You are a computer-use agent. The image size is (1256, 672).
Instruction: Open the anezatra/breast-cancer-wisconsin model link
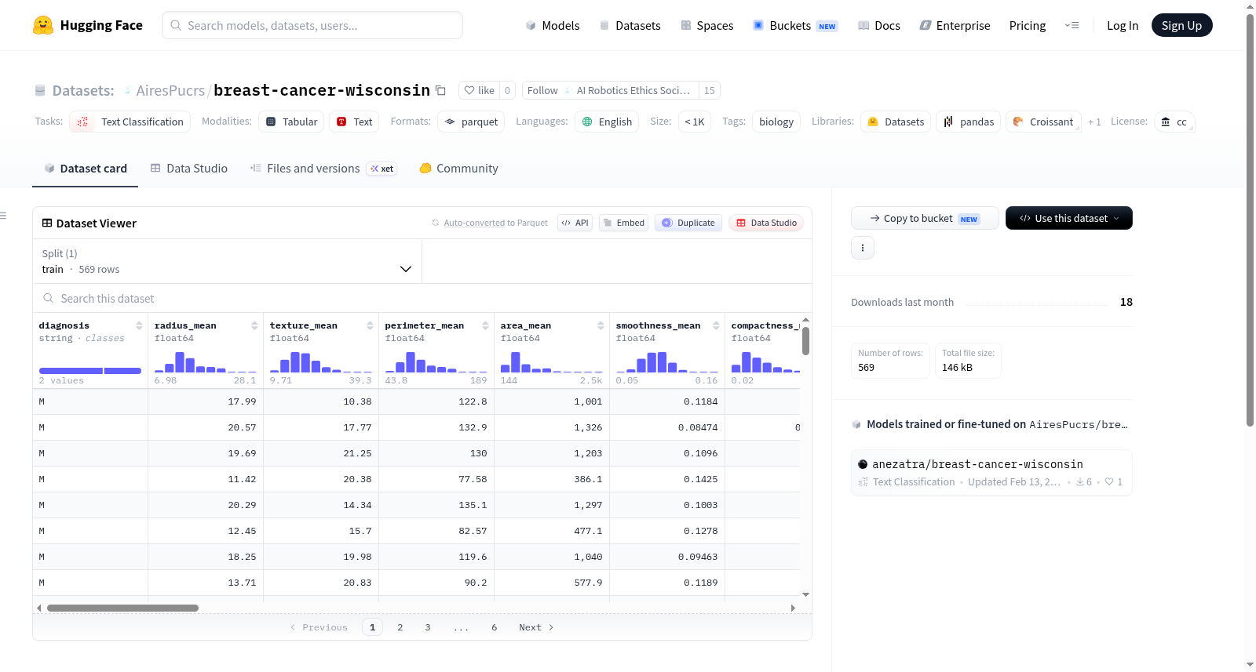click(977, 464)
